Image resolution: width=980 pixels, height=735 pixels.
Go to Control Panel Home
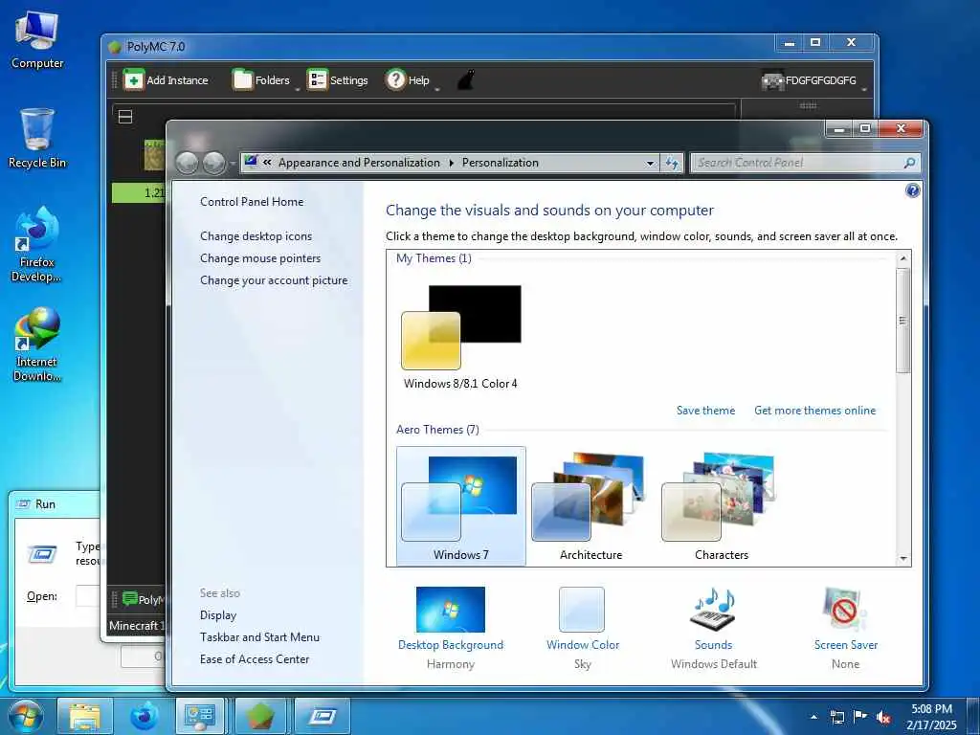252,202
